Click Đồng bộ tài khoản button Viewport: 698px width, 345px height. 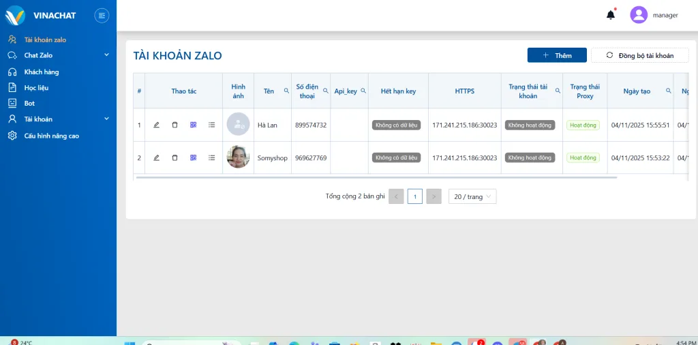coord(639,55)
